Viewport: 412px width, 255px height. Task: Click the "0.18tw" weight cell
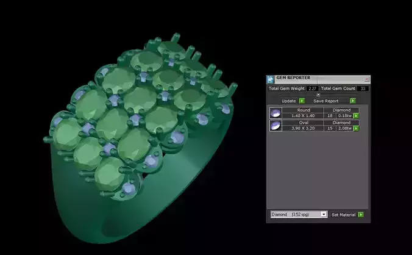345,116
